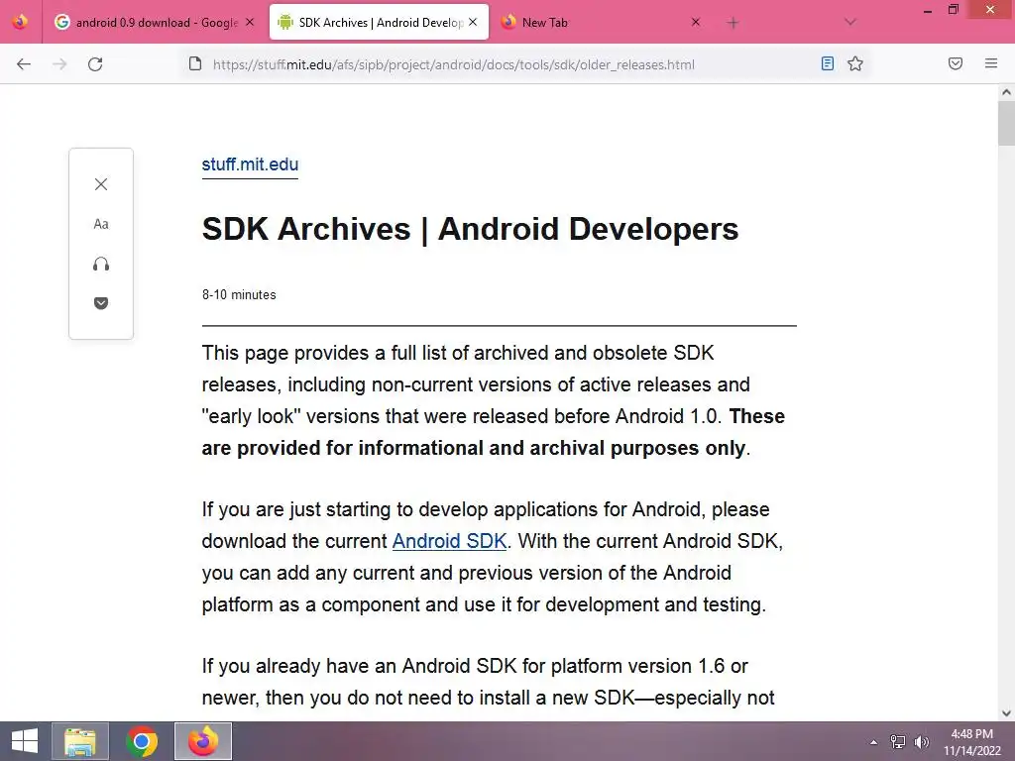The width and height of the screenshot is (1015, 761).
Task: List all tabs dropdown arrow
Action: pyautogui.click(x=850, y=23)
